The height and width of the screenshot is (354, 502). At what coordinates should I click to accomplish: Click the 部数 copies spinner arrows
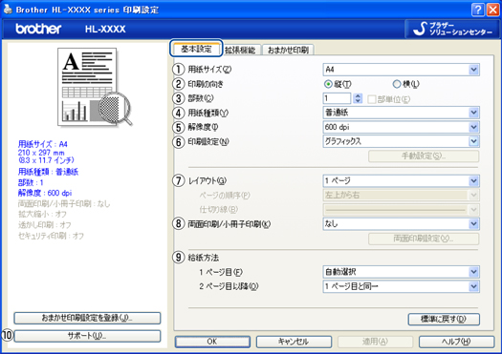[358, 98]
